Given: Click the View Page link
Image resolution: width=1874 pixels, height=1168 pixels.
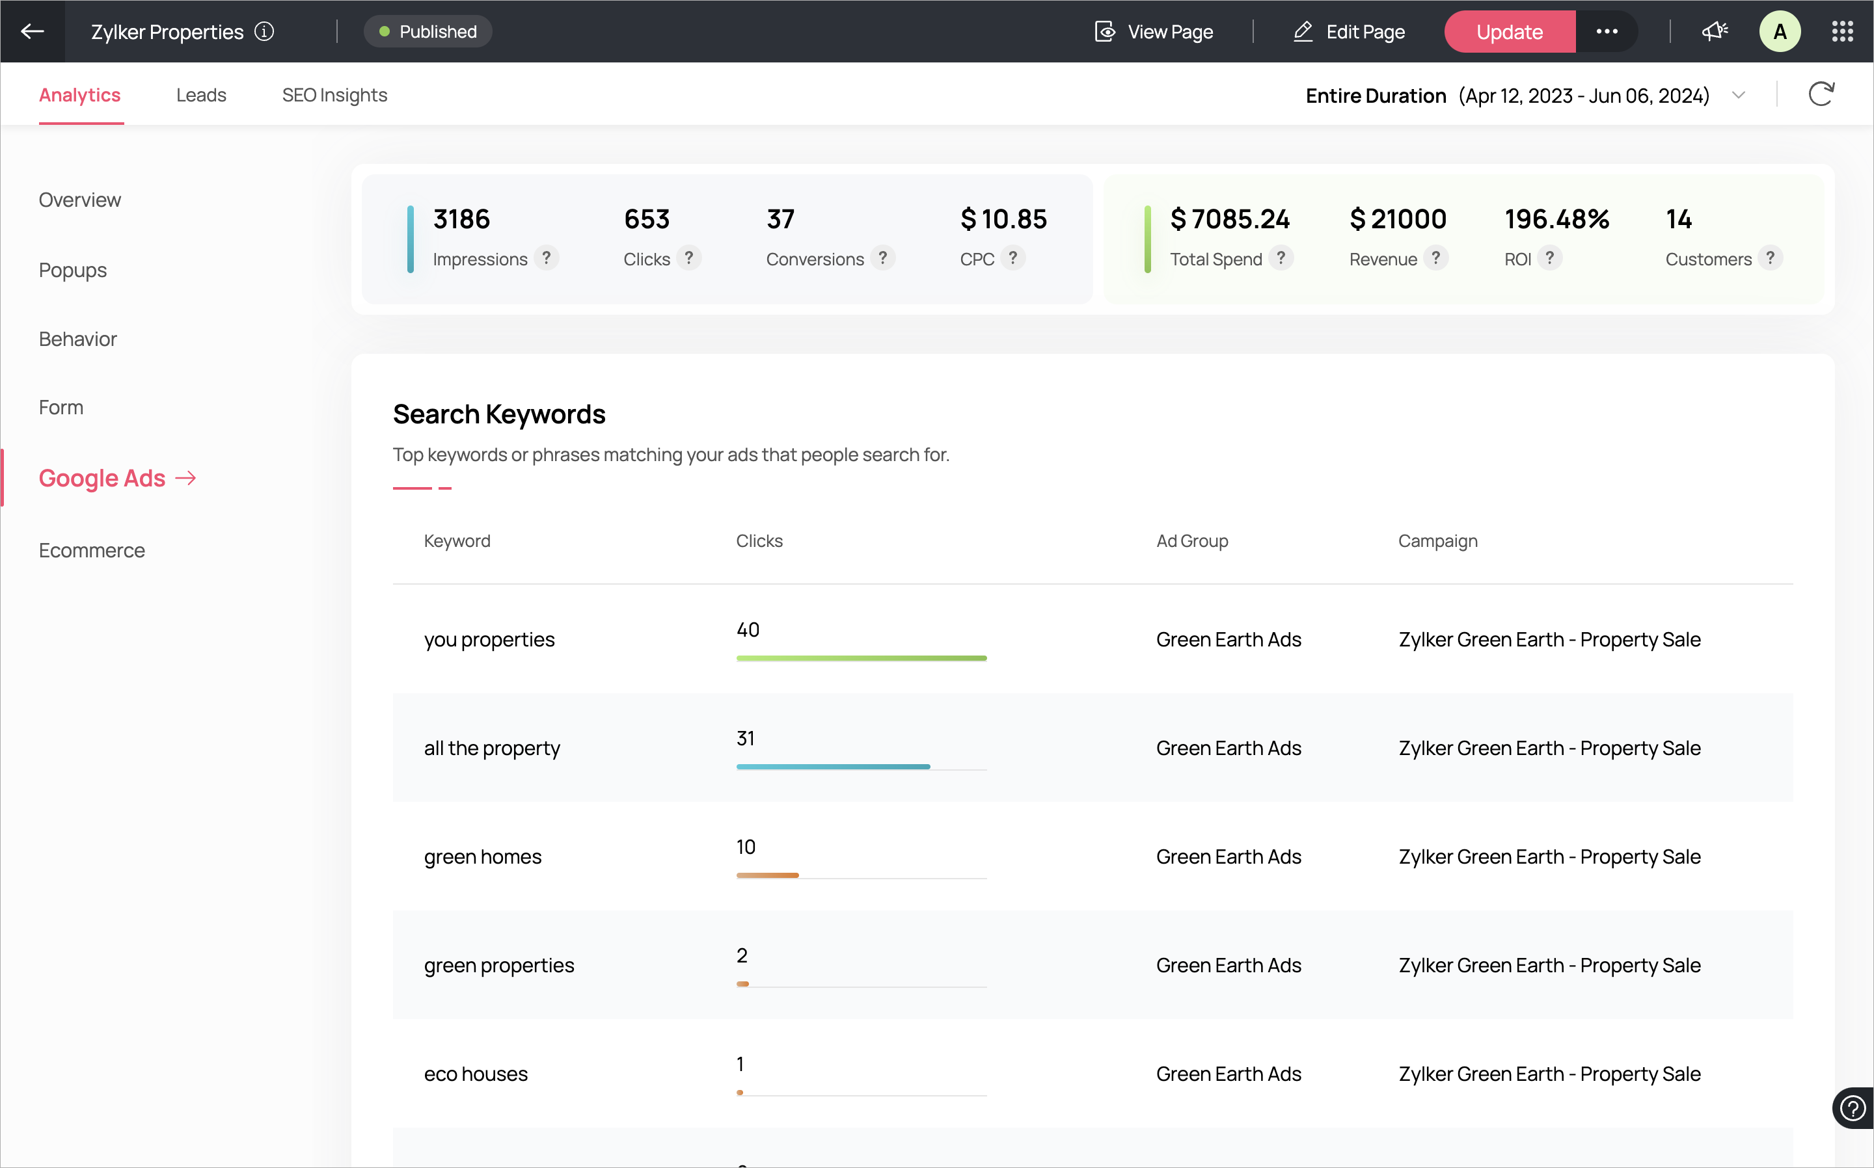Looking at the screenshot, I should coord(1154,32).
